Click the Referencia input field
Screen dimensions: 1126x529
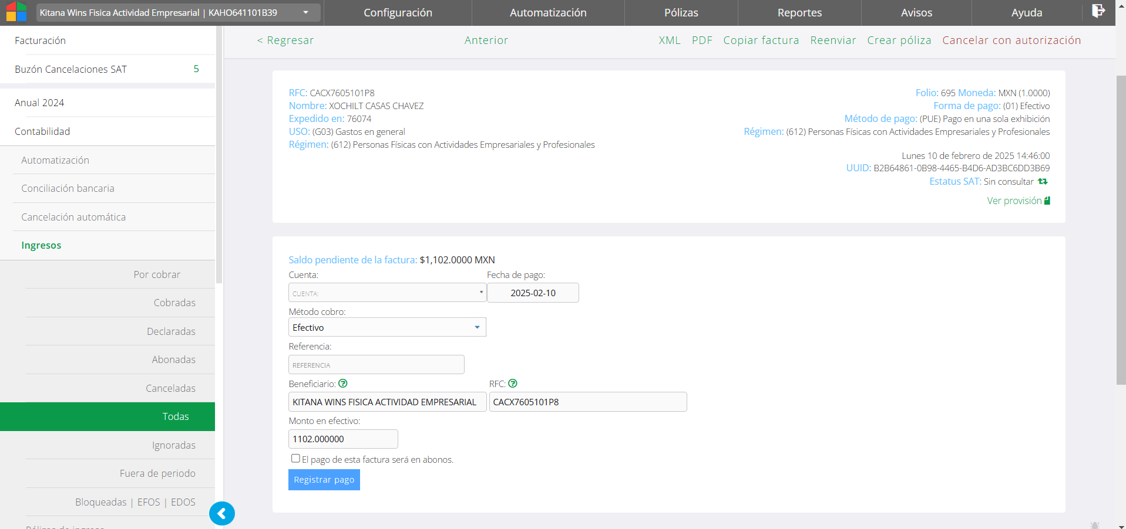[376, 365]
